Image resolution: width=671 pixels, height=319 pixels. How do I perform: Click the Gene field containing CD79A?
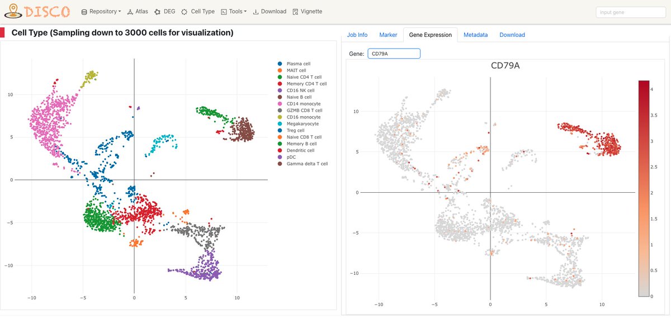click(x=394, y=54)
